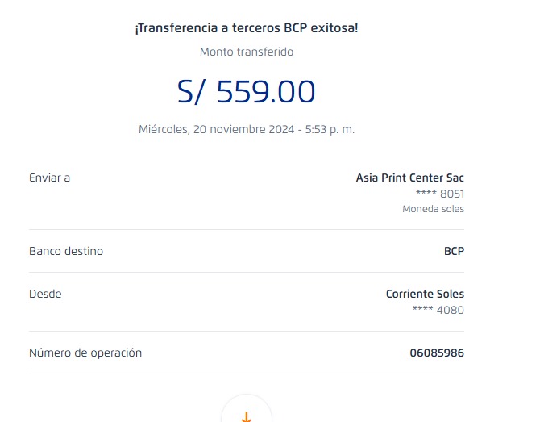Click the 'Banco destino' label
Viewport: 544px width, 422px height.
66,251
